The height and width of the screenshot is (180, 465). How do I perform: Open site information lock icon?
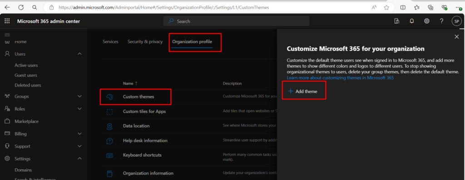click(x=52, y=7)
